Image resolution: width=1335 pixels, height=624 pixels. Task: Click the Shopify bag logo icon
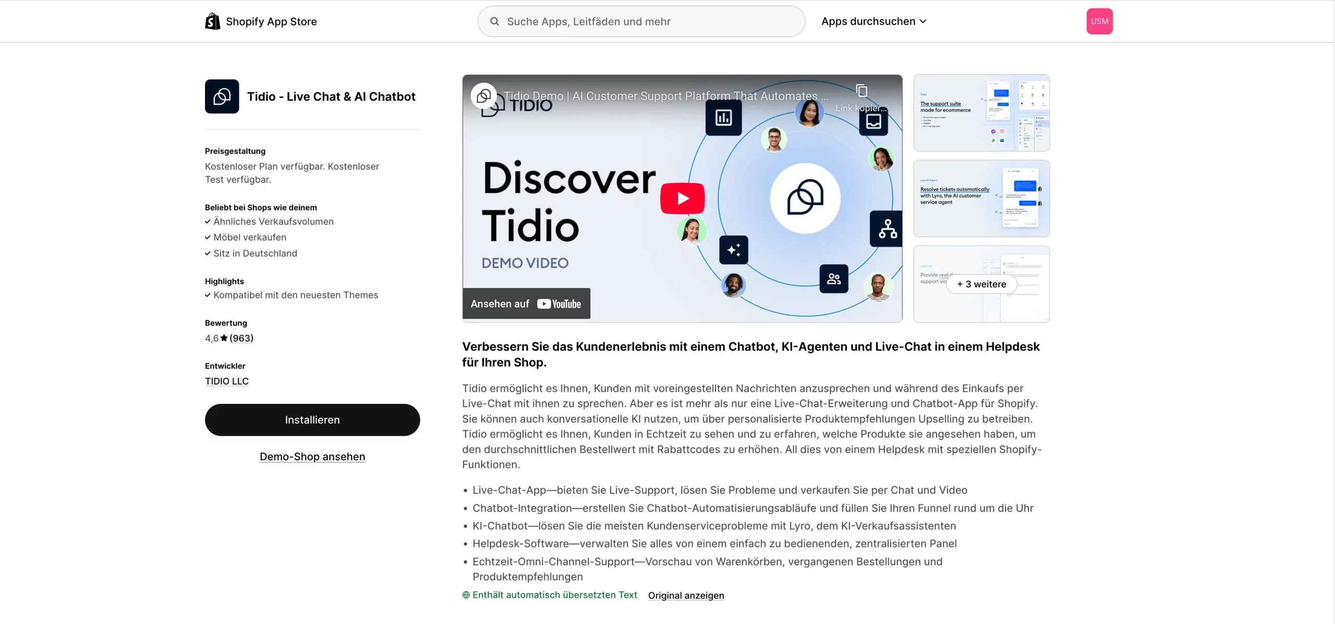[212, 21]
